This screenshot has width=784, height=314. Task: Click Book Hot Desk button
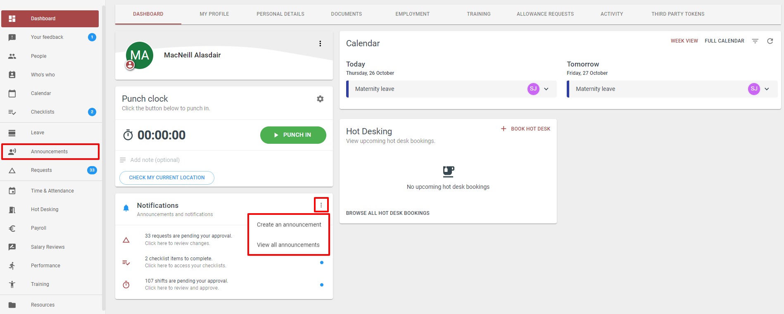(525, 129)
